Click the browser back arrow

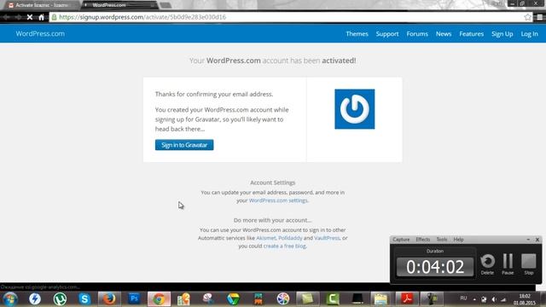click(x=7, y=17)
